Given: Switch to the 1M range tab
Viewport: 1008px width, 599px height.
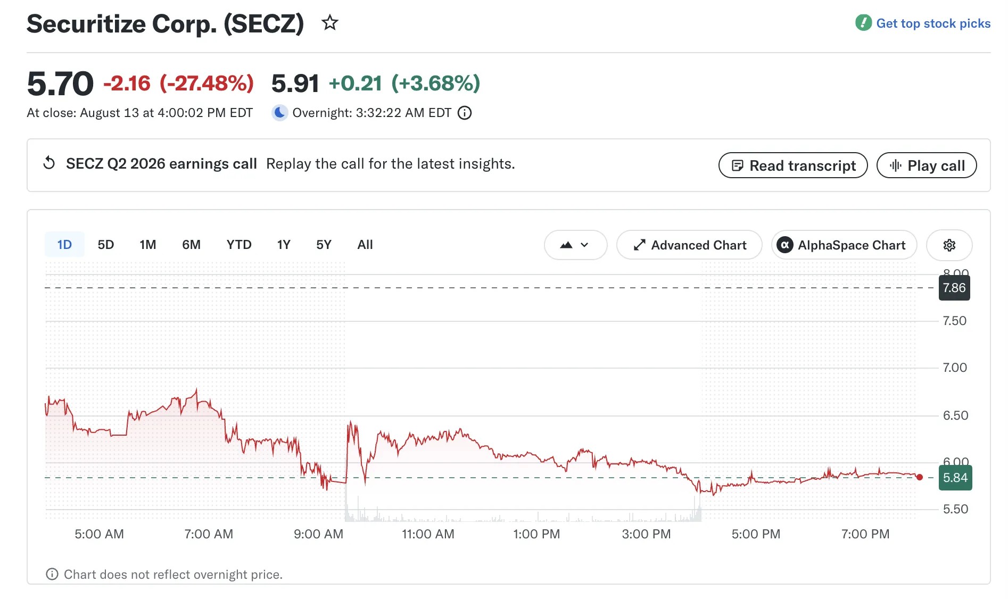Looking at the screenshot, I should (x=148, y=245).
